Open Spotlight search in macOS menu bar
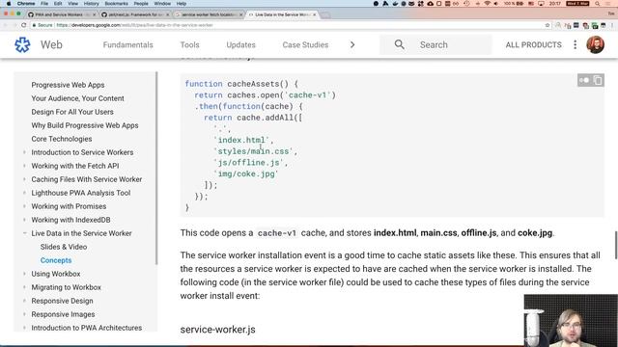This screenshot has height=347, width=618. point(598,4)
